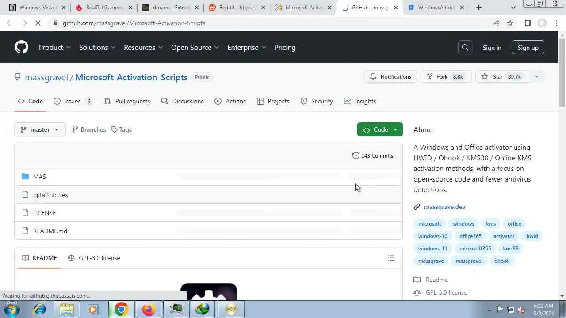Open the Security tab
The width and height of the screenshot is (566, 318).
click(x=317, y=101)
